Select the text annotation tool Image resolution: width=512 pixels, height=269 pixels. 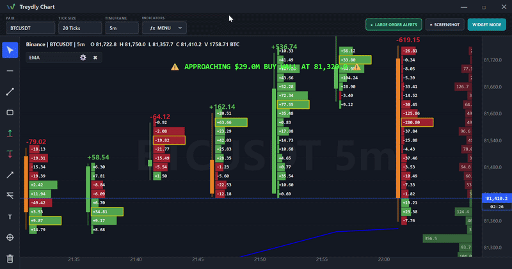click(10, 216)
